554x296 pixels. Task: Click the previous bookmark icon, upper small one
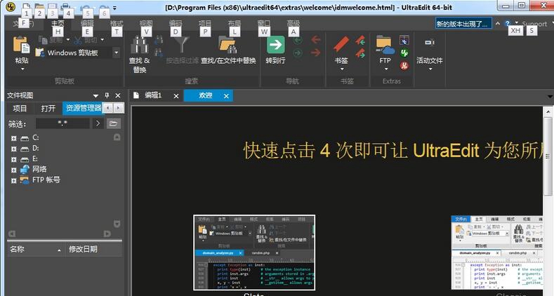360,40
